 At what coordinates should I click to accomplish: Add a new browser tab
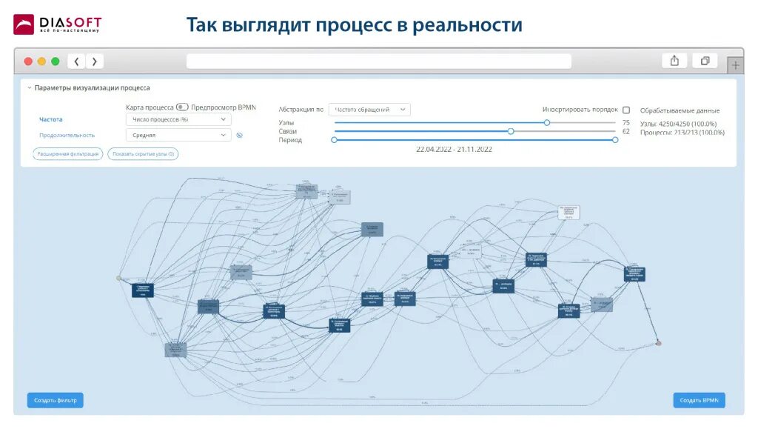[735, 65]
